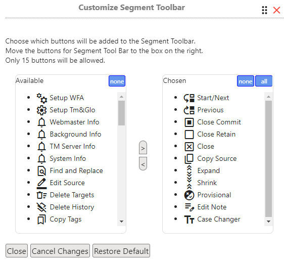This screenshot has height=262, width=284.
Task: Click the Copy Source icon
Action: tap(189, 159)
